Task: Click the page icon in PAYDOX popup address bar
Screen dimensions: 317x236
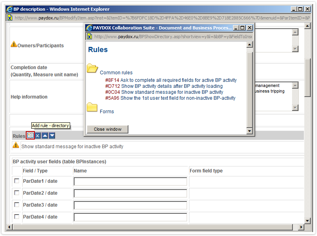Action: pos(90,37)
